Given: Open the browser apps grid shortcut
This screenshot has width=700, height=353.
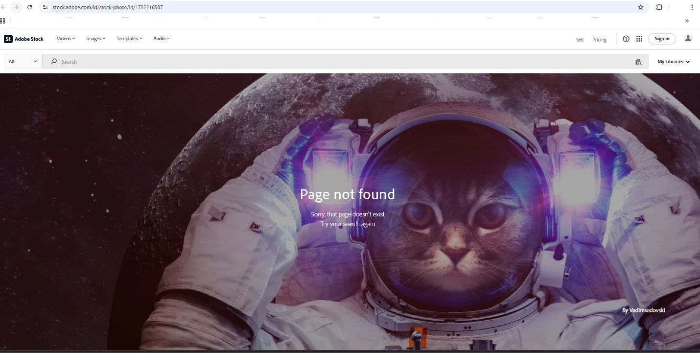Looking at the screenshot, I should tap(3, 21).
